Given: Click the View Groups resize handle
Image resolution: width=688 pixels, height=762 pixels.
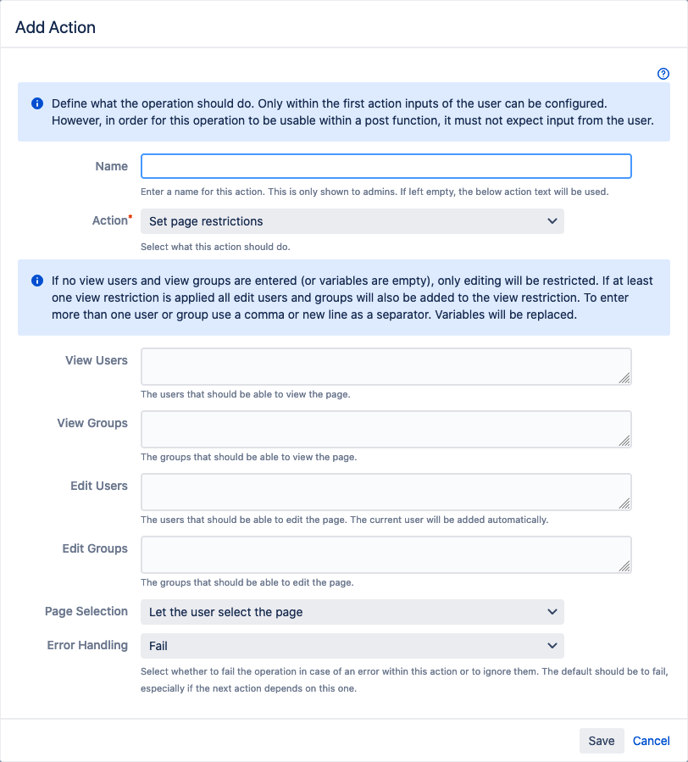Looking at the screenshot, I should coord(624,441).
